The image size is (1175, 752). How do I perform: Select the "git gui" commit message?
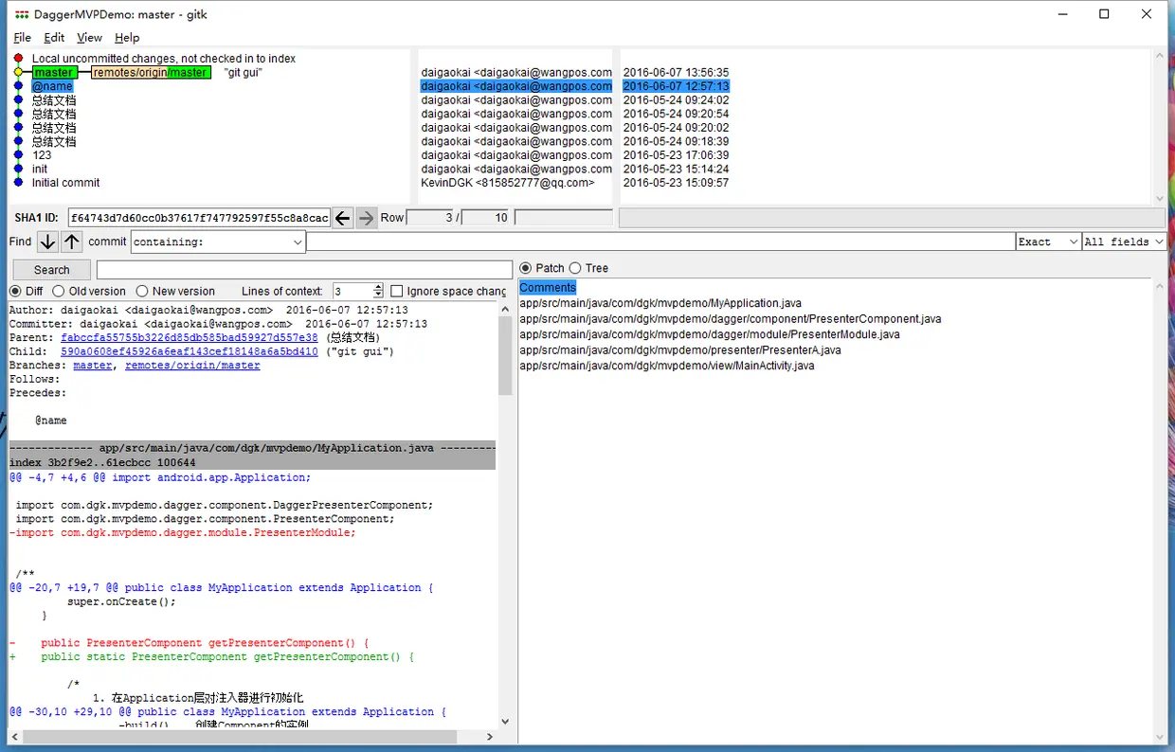(x=244, y=72)
